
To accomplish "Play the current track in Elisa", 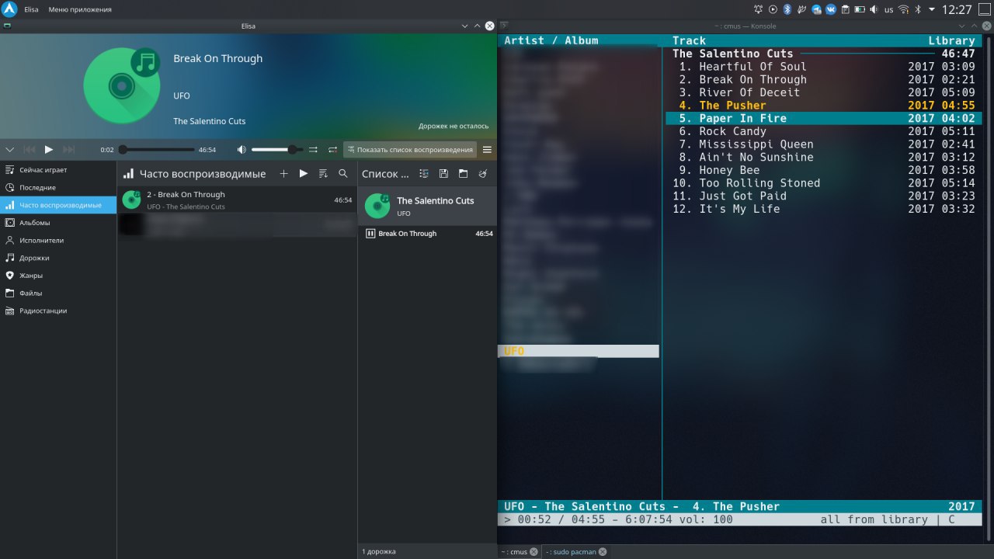I will [x=48, y=149].
